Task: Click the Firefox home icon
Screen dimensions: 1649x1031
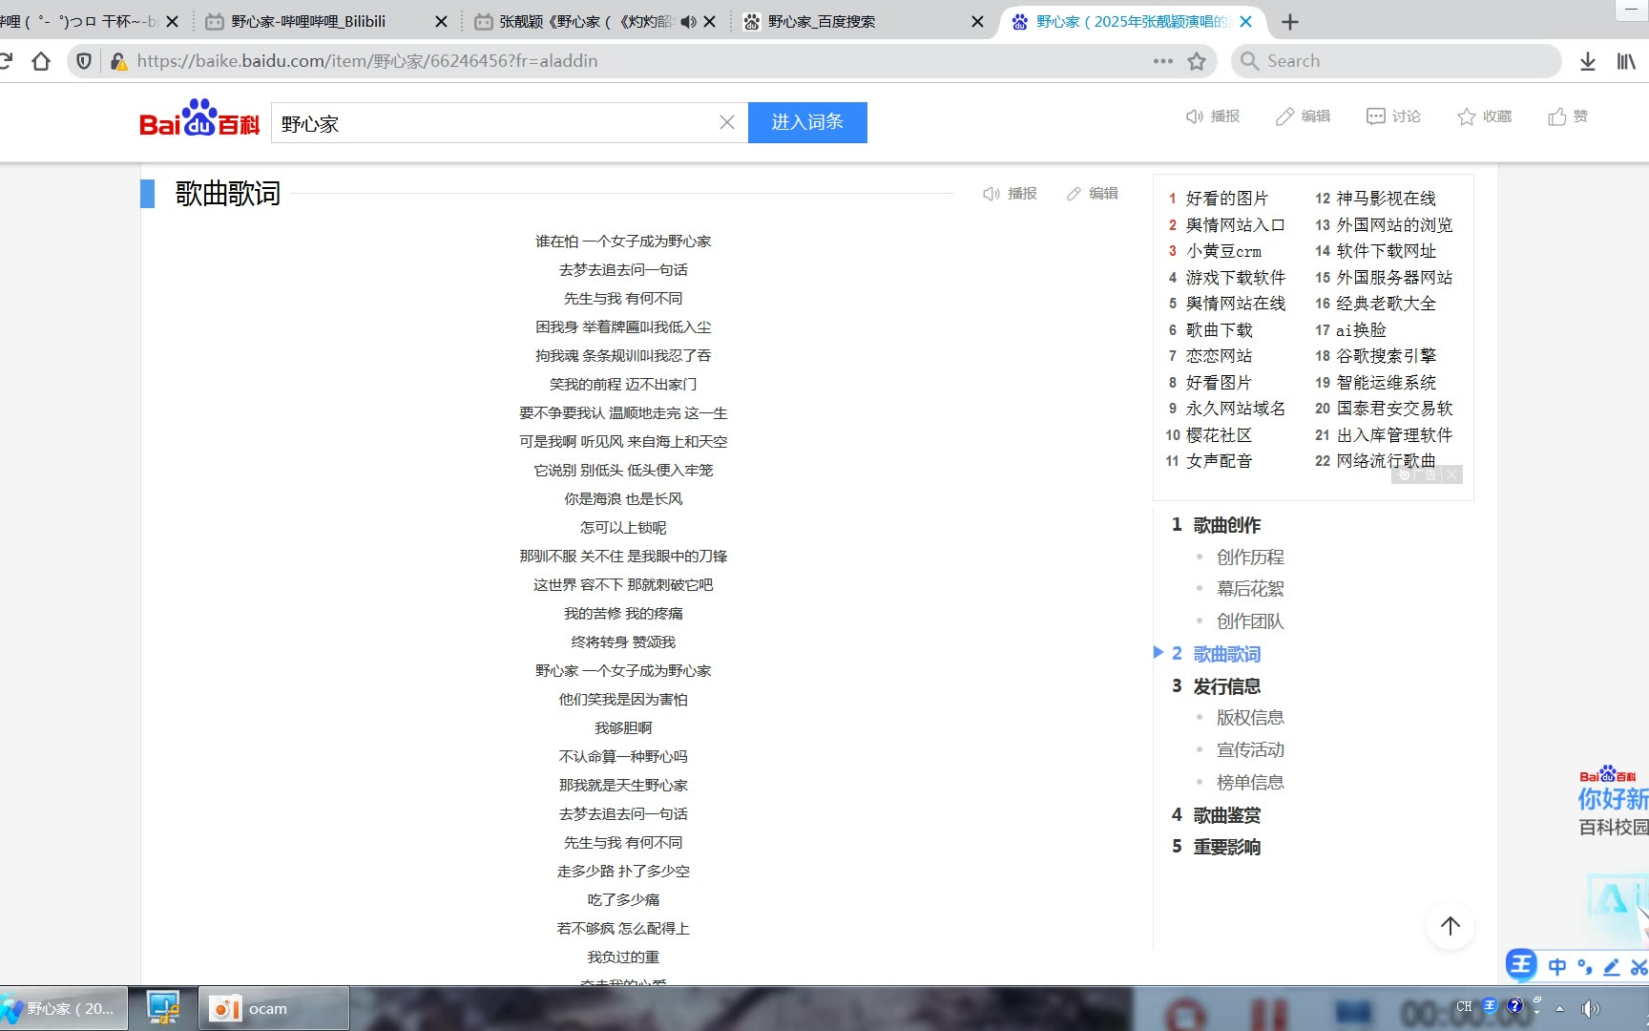Action: 40,61
